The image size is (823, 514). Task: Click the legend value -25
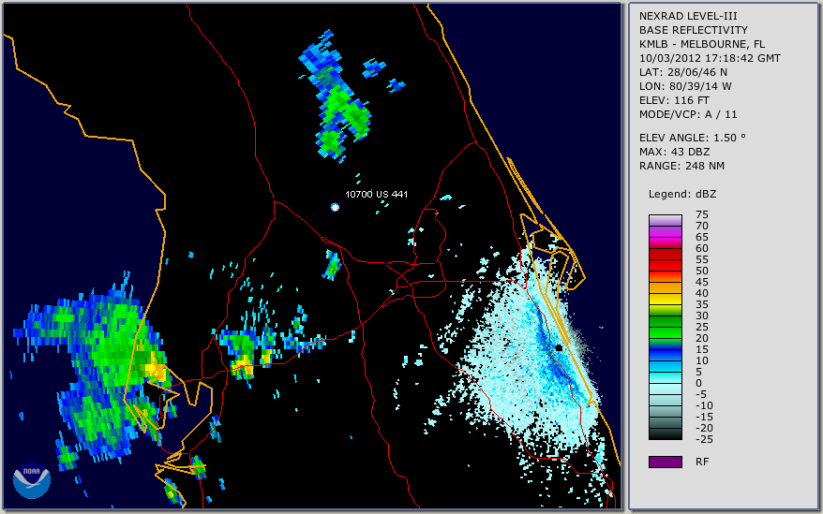[x=704, y=439]
